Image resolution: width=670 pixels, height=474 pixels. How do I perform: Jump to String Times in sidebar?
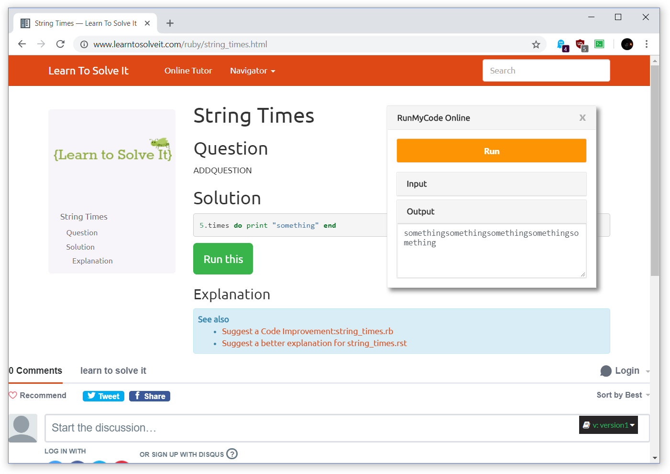[x=84, y=217]
